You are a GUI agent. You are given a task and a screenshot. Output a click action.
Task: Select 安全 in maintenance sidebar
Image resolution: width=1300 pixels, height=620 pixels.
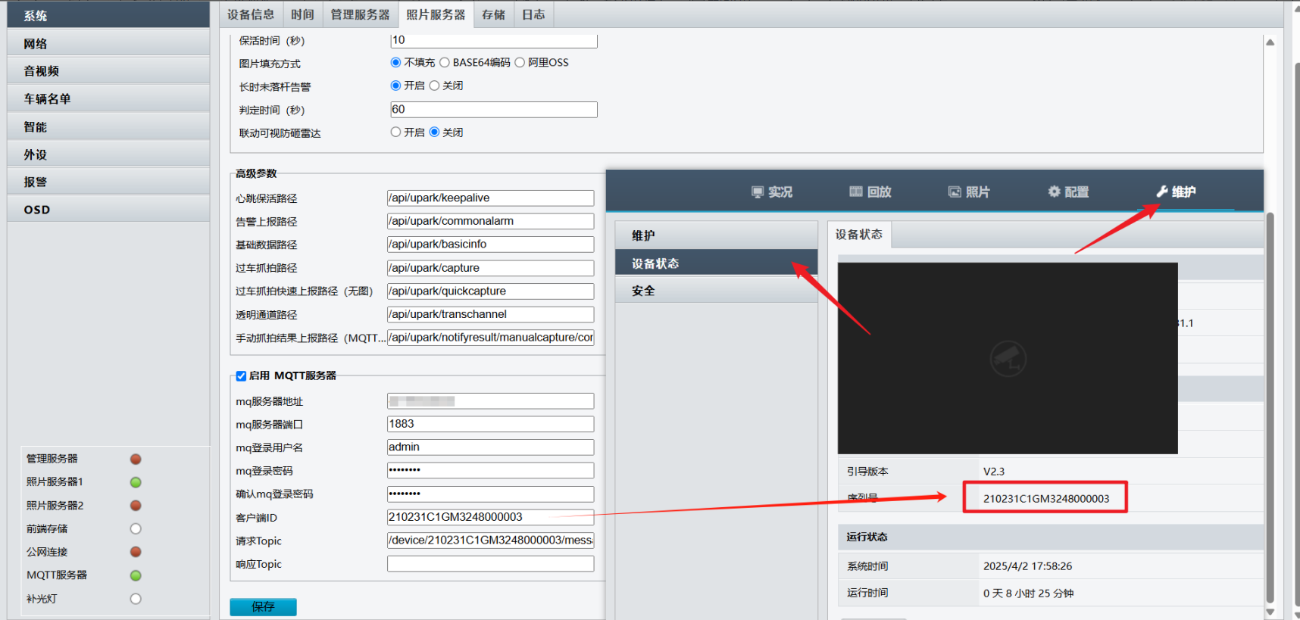pos(716,290)
